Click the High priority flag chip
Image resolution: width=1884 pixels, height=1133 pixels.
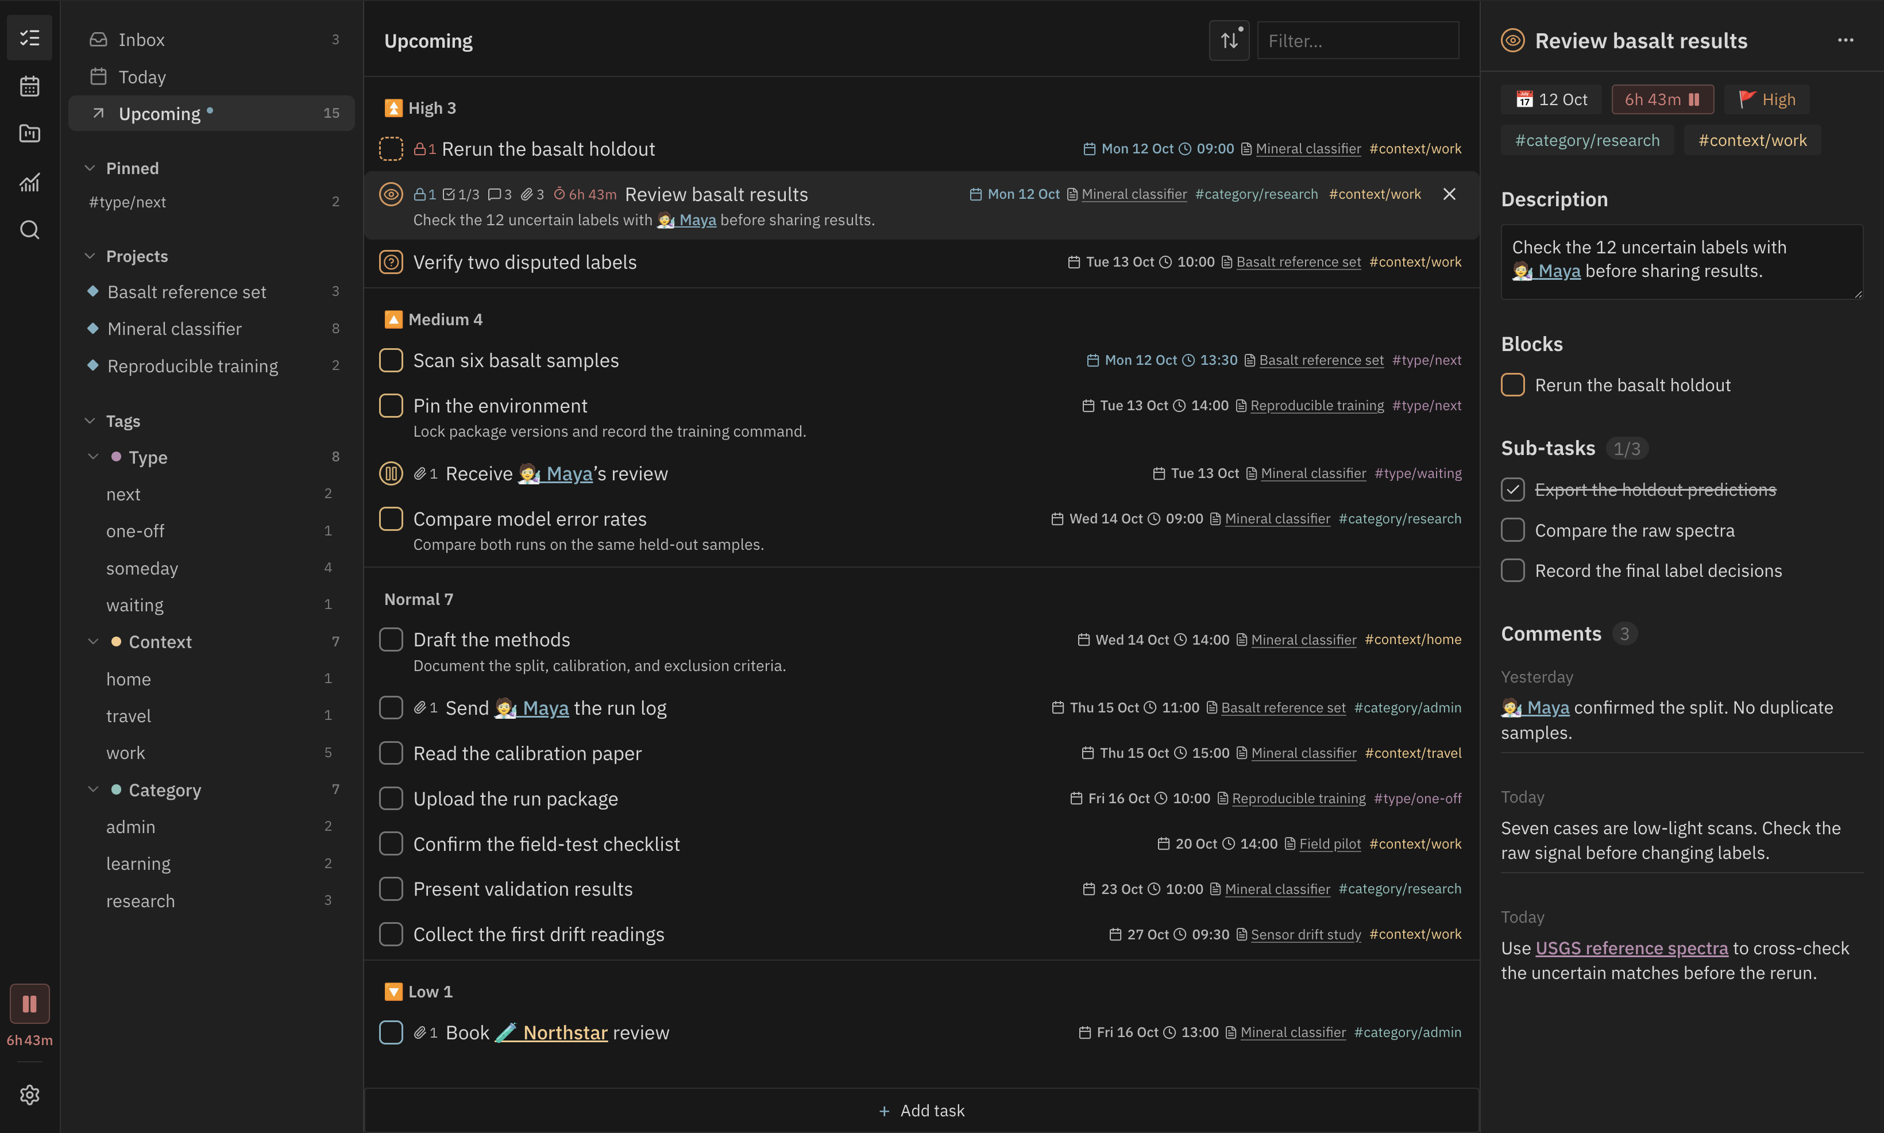(1766, 99)
